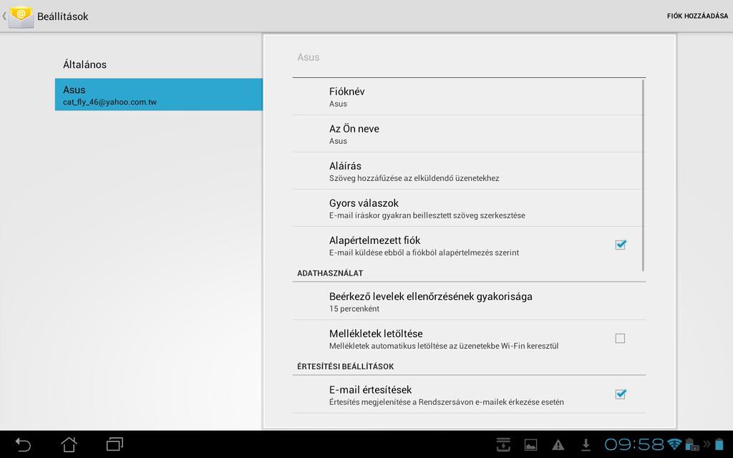Click the back chevron beside the envelope
Screen dimensions: 733x458
click(4, 16)
